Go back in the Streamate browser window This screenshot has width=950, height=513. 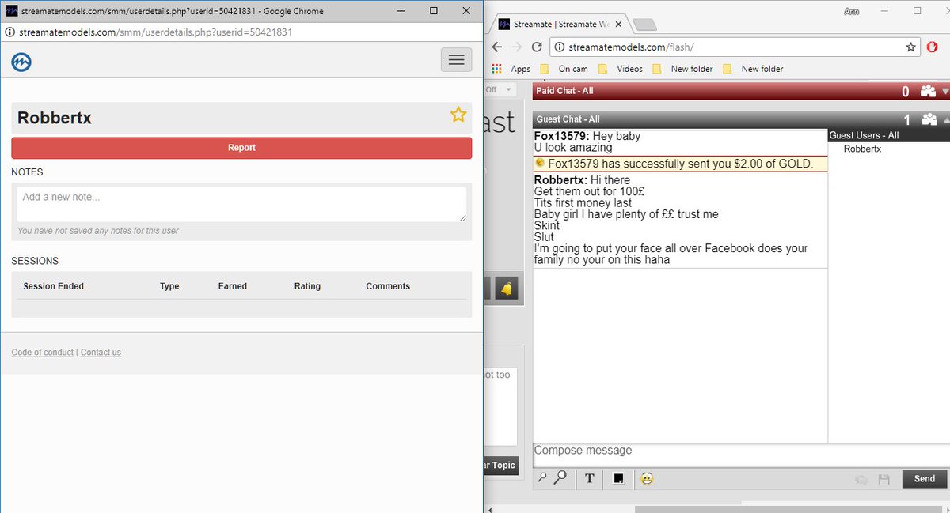pyautogui.click(x=497, y=47)
